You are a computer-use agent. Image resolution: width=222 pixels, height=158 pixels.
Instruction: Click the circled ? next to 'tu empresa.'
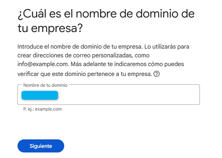click(156, 74)
